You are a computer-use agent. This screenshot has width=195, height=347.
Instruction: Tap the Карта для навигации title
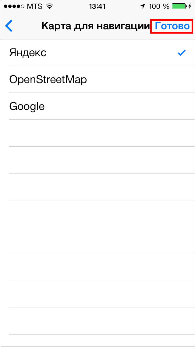(x=95, y=26)
